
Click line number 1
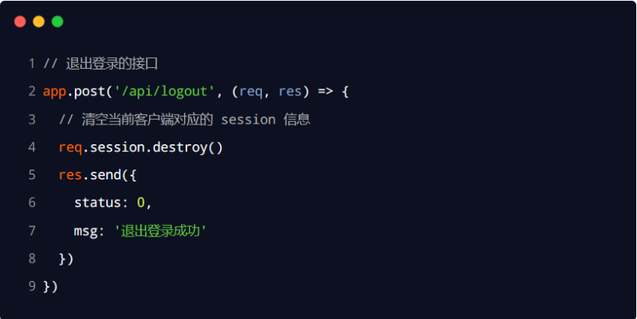[31, 63]
